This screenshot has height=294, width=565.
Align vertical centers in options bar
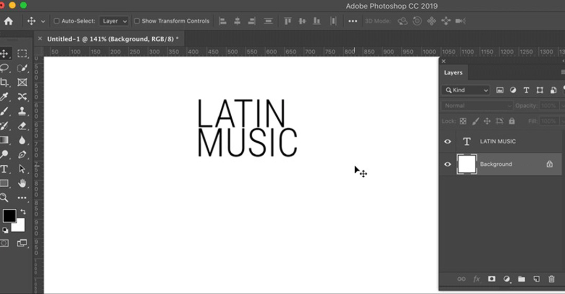[302, 21]
